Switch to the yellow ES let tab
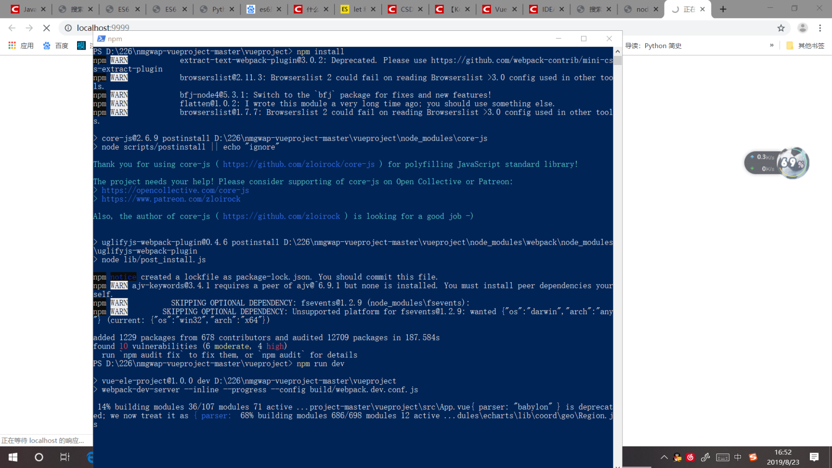This screenshot has width=832, height=468. coord(355,9)
